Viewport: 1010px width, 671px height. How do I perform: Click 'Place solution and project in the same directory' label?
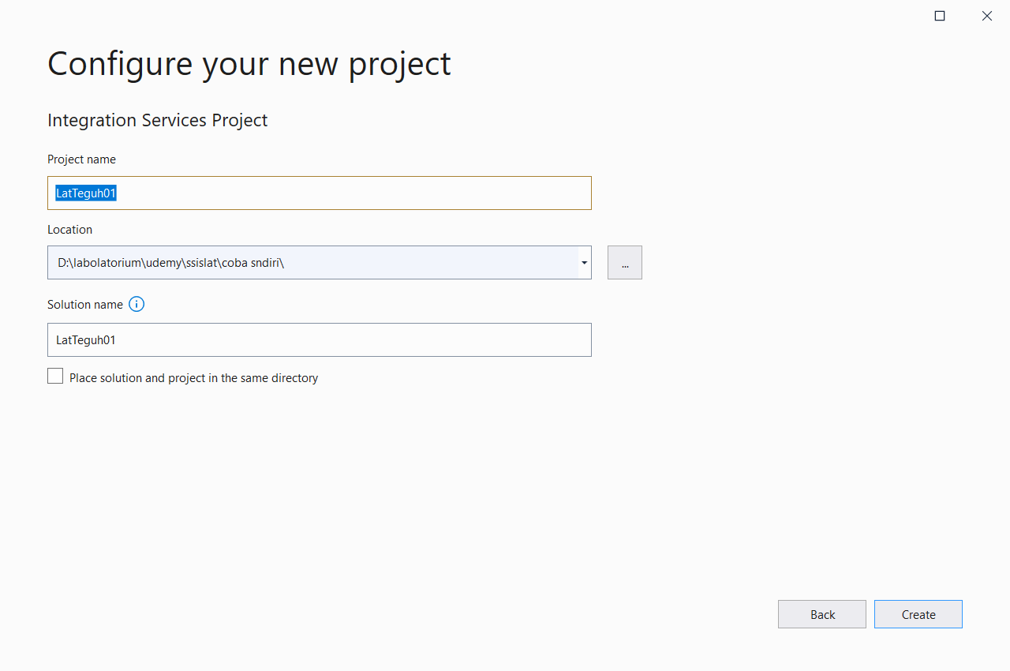pyautogui.click(x=193, y=378)
